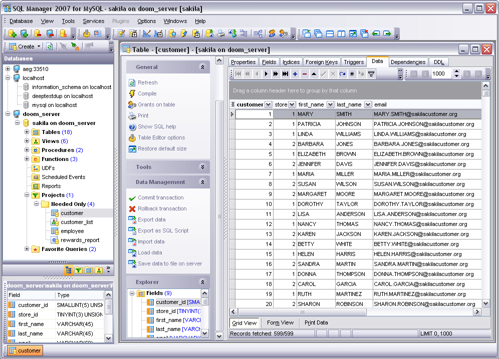Viewport: 499px width, 359px height.
Task: Click the tile windows vertically icon
Action: pyautogui.click(x=341, y=33)
